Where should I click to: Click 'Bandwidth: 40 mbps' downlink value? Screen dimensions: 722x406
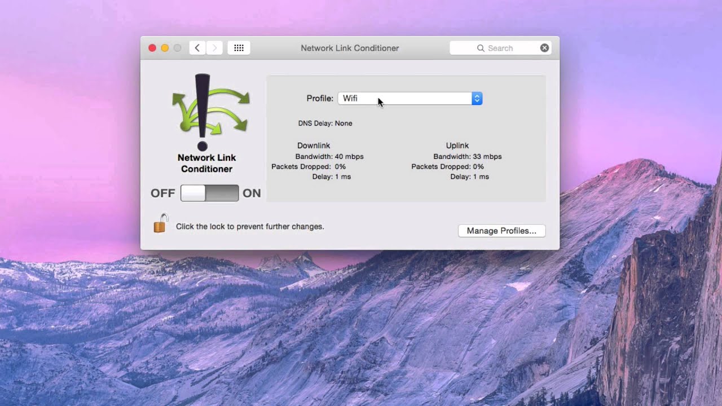coord(329,156)
